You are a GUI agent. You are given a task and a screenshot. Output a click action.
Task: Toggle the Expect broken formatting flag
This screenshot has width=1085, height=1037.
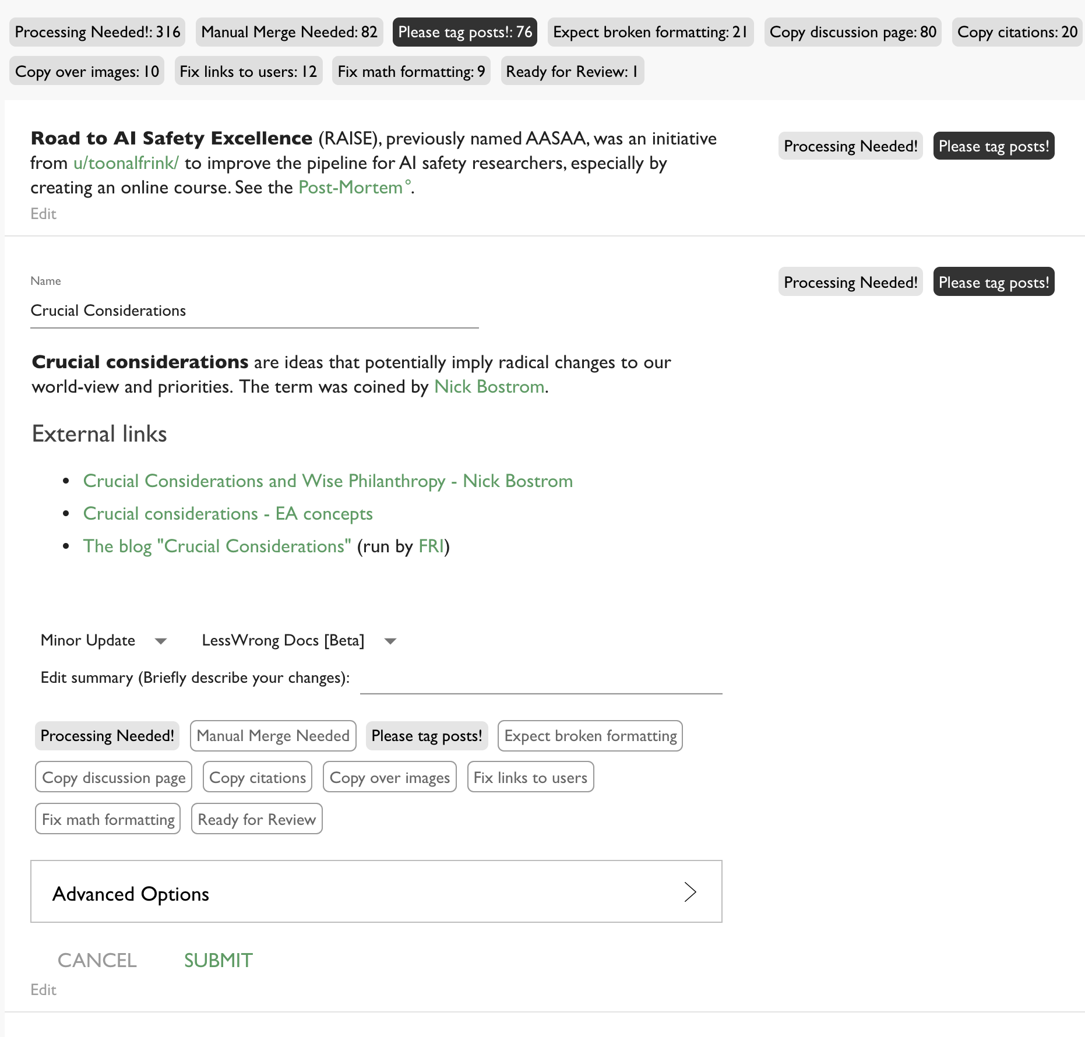click(590, 736)
